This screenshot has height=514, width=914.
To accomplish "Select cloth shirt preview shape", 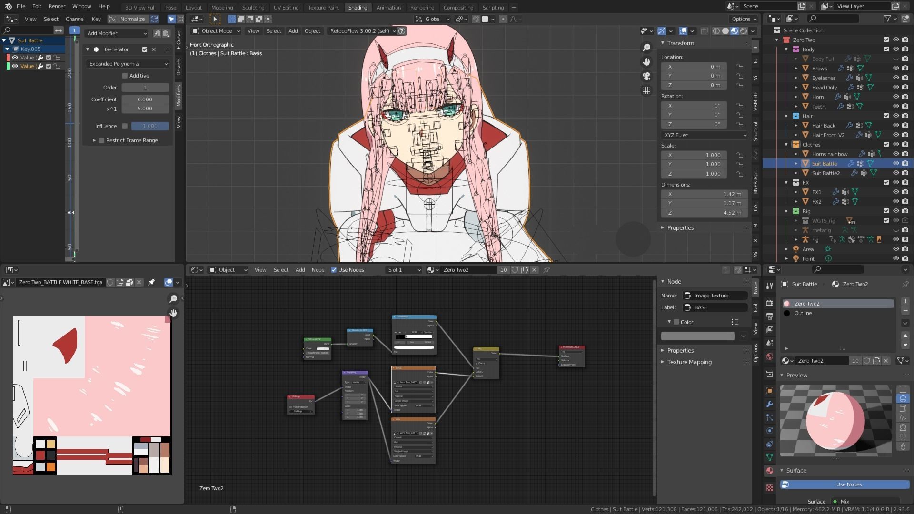I will pyautogui.click(x=903, y=437).
